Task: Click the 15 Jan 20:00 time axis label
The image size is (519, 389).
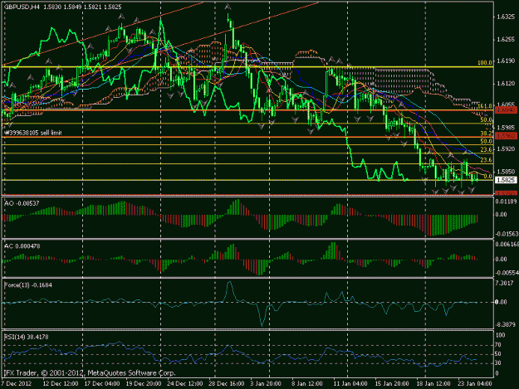Action: (392, 384)
